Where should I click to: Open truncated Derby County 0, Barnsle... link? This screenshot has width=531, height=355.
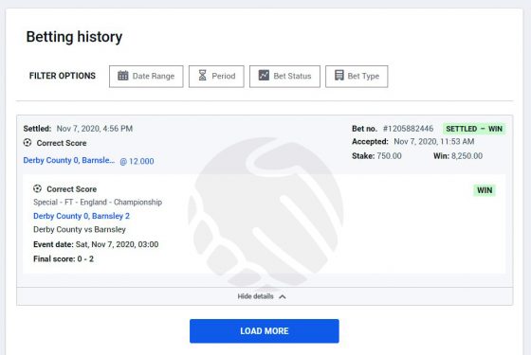[69, 160]
